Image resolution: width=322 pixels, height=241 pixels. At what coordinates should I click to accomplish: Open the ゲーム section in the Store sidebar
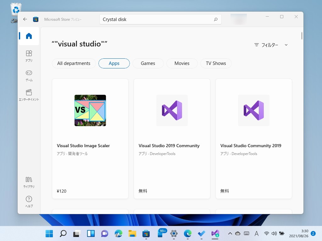tap(29, 75)
